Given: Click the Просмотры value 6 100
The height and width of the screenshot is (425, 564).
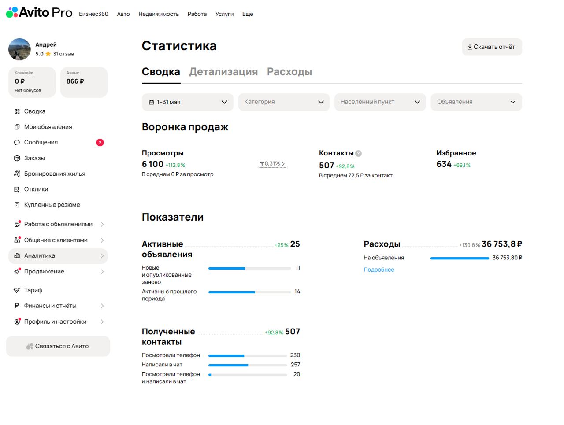Looking at the screenshot, I should pyautogui.click(x=152, y=164).
